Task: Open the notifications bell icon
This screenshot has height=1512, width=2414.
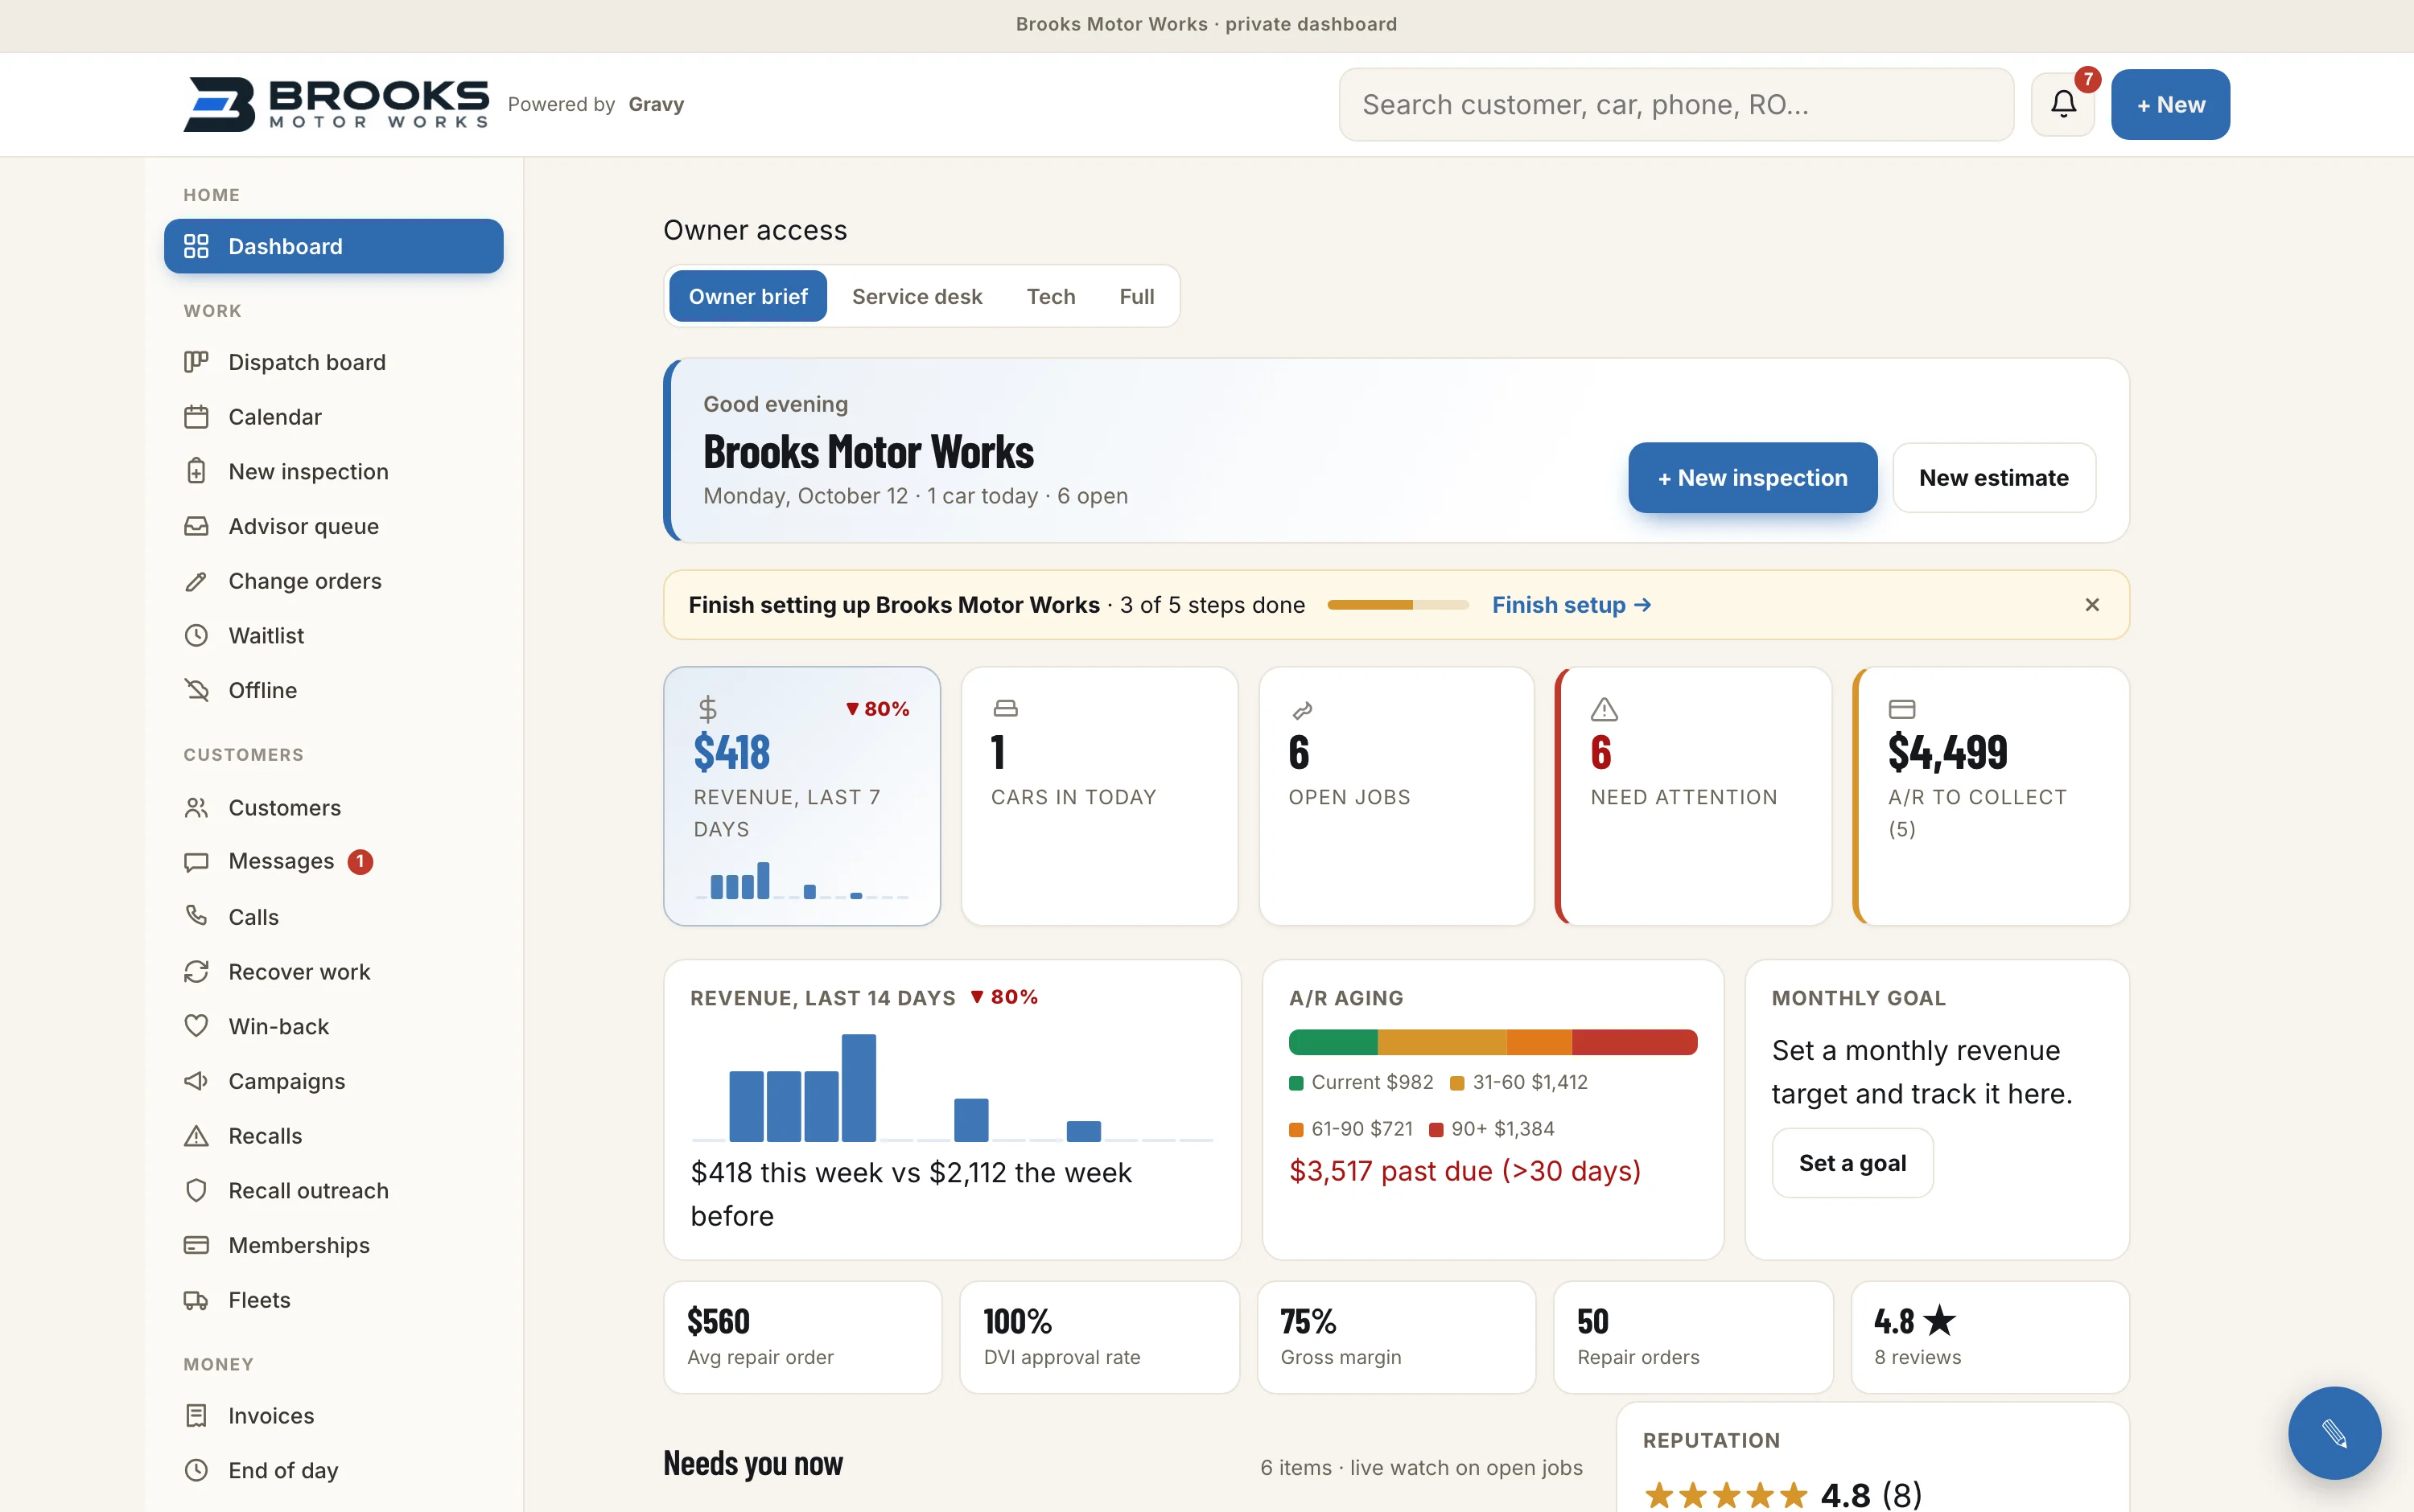Action: coord(2063,104)
